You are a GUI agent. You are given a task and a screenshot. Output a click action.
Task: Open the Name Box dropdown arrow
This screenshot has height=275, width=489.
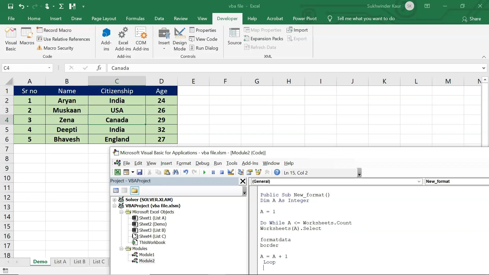pos(49,68)
